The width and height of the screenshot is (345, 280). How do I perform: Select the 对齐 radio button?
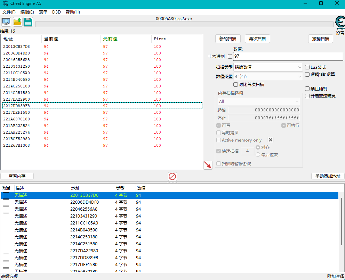(258, 147)
